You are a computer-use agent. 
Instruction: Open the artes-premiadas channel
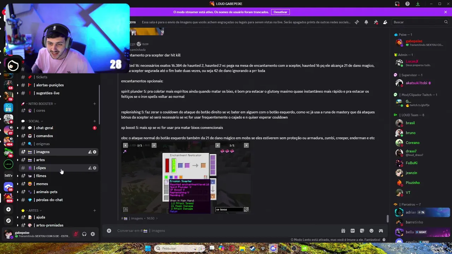point(58,225)
